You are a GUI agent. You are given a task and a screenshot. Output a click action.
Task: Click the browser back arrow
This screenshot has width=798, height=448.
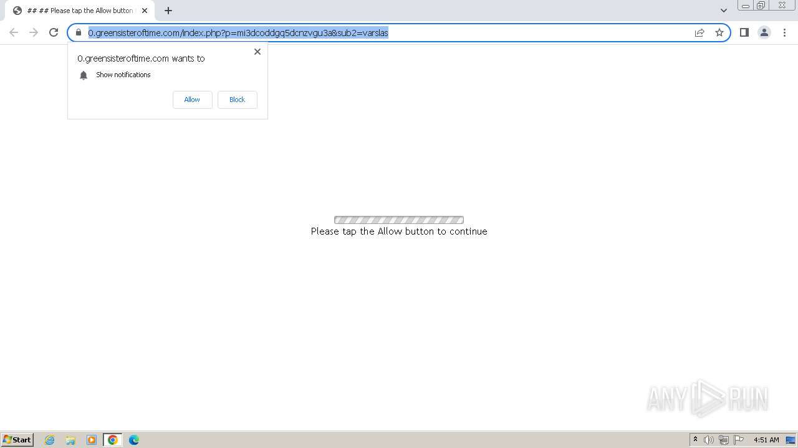pyautogui.click(x=14, y=32)
